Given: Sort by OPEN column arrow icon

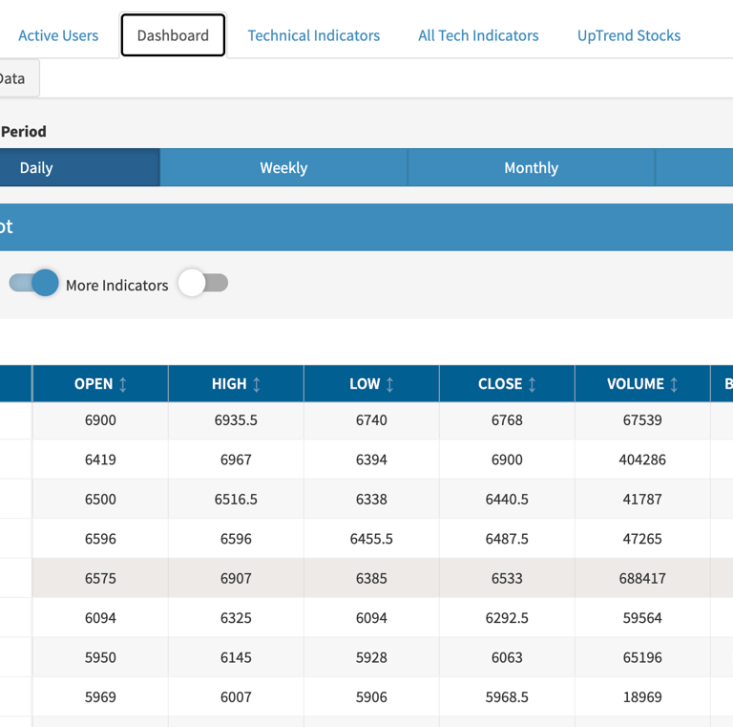Looking at the screenshot, I should [x=123, y=384].
